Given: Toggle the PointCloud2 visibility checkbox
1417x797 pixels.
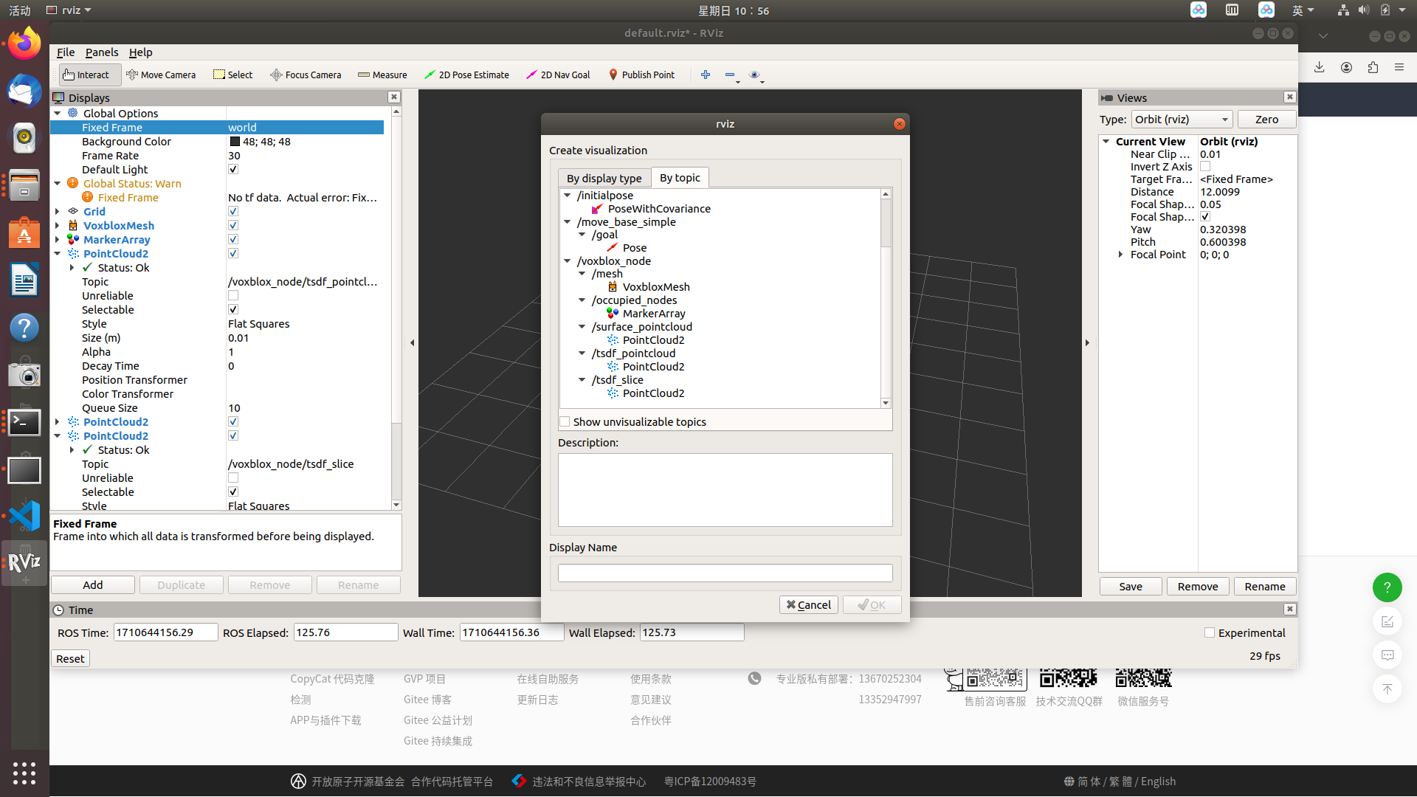Looking at the screenshot, I should (x=232, y=253).
